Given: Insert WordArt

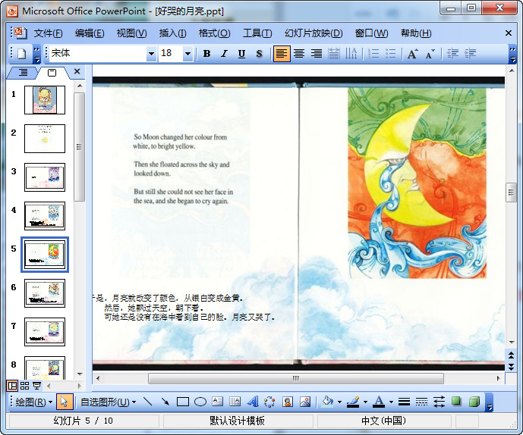Looking at the screenshot, I should pyautogui.click(x=253, y=402).
